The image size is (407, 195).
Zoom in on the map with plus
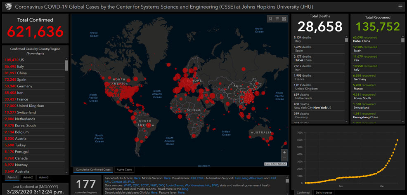click(284, 152)
